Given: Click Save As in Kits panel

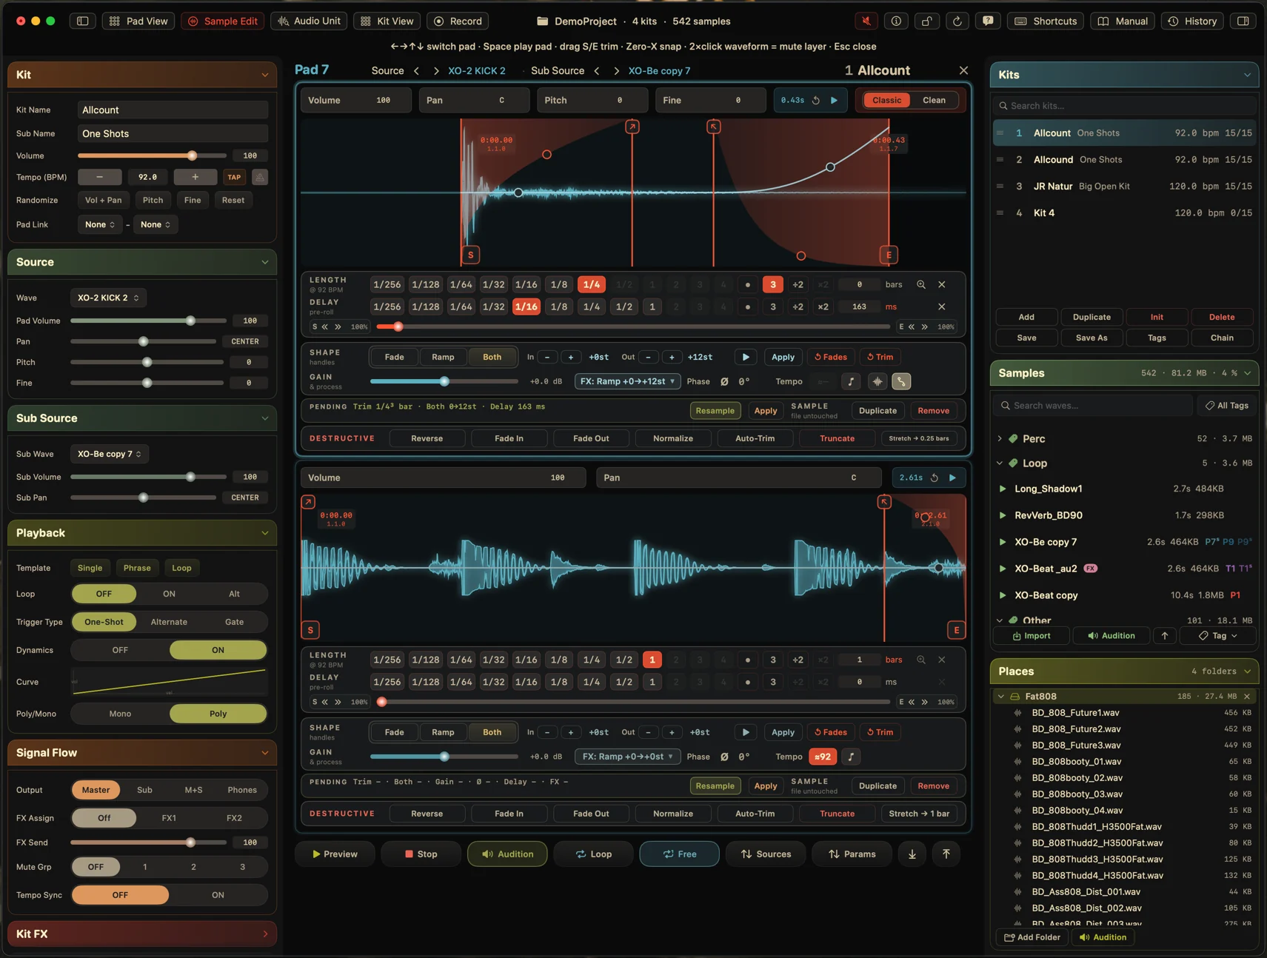Looking at the screenshot, I should [x=1092, y=338].
